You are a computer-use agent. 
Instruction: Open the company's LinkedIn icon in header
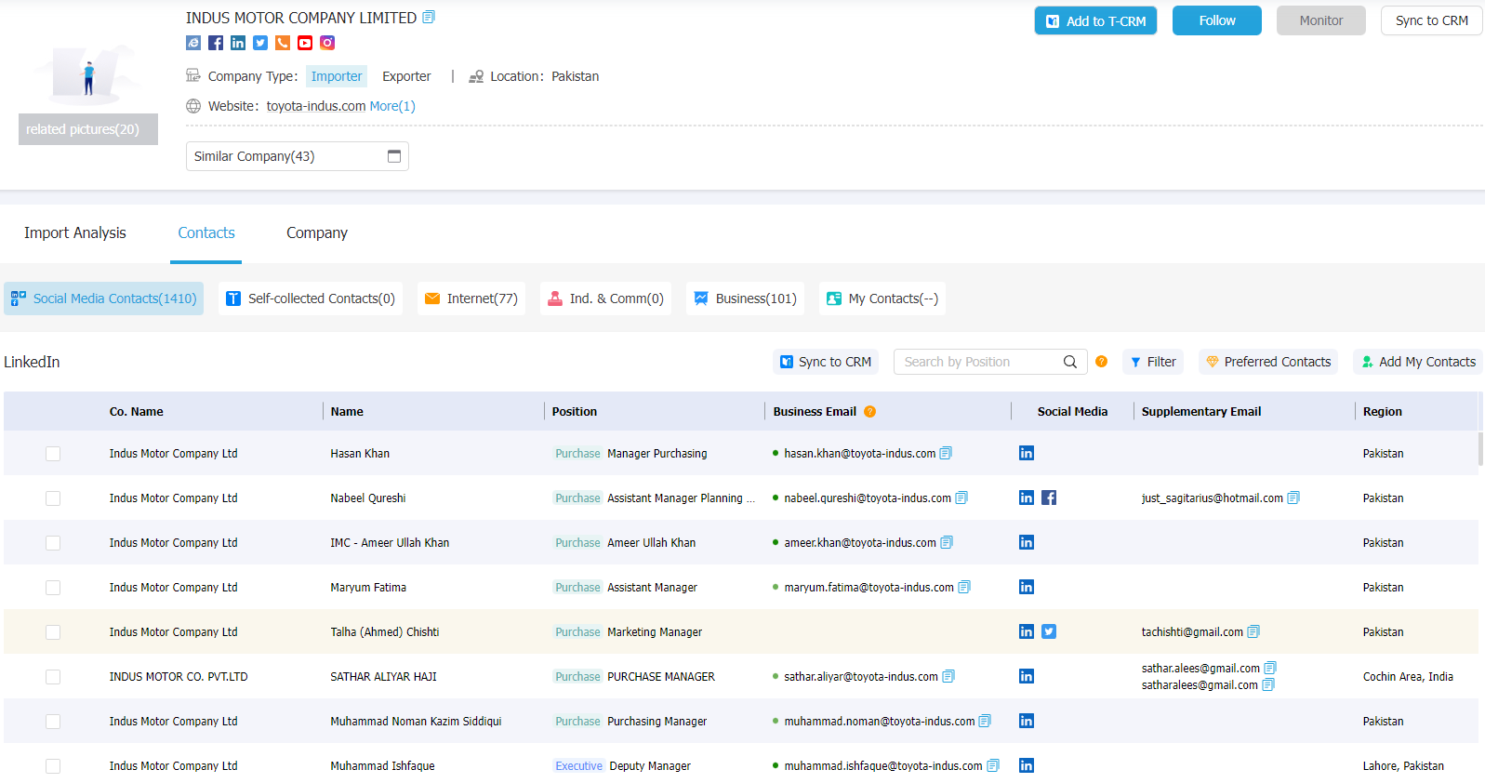tap(238, 43)
